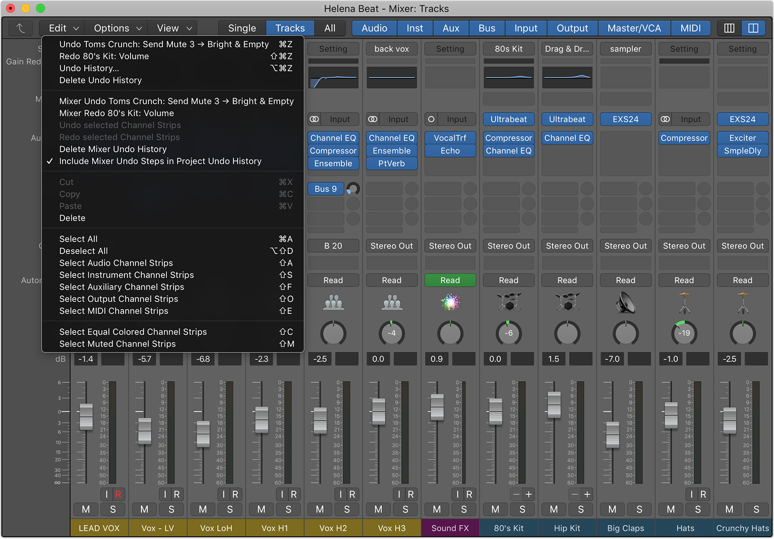The image size is (774, 539).
Task: Open Sound FX automation mode Read popup
Action: click(450, 280)
